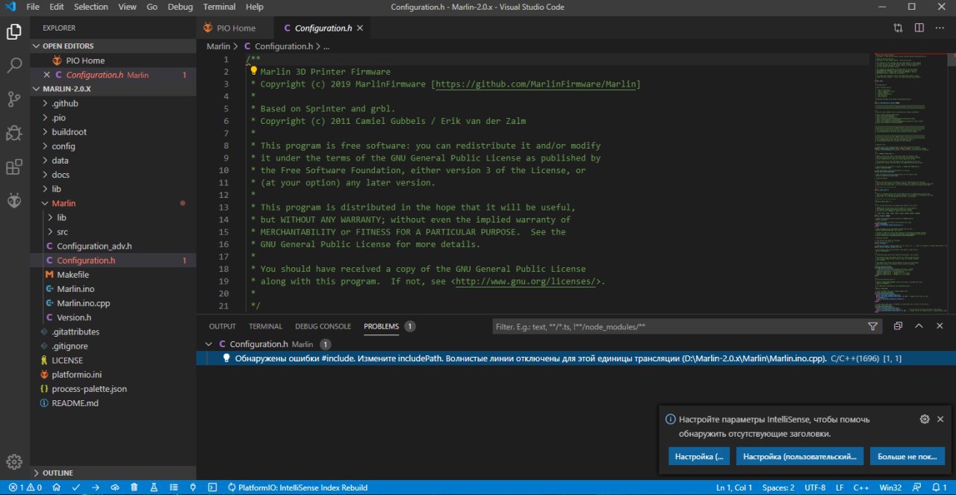The image size is (956, 495).
Task: Open the Explorer view in activity bar
Action: (14, 32)
